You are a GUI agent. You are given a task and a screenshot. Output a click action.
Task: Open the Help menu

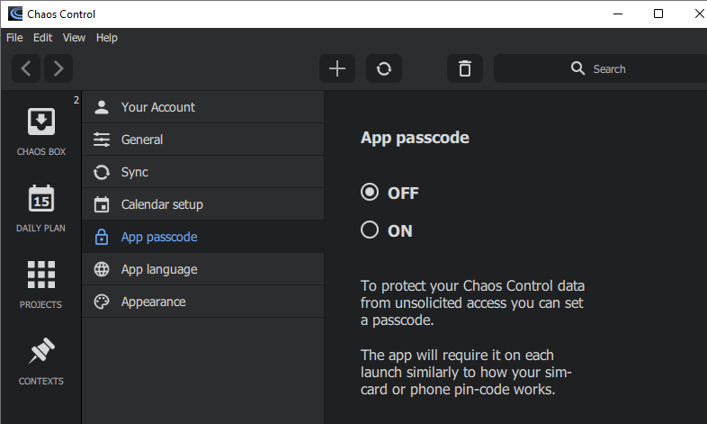pyautogui.click(x=106, y=38)
